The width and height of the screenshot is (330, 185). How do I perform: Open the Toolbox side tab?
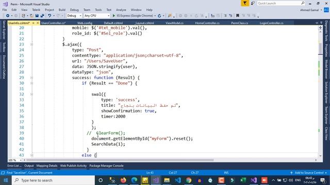pos(4,47)
